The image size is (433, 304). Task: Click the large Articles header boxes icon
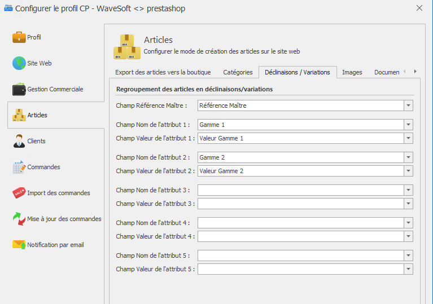point(127,47)
